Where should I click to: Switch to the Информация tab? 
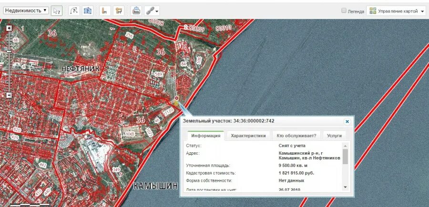(206, 136)
